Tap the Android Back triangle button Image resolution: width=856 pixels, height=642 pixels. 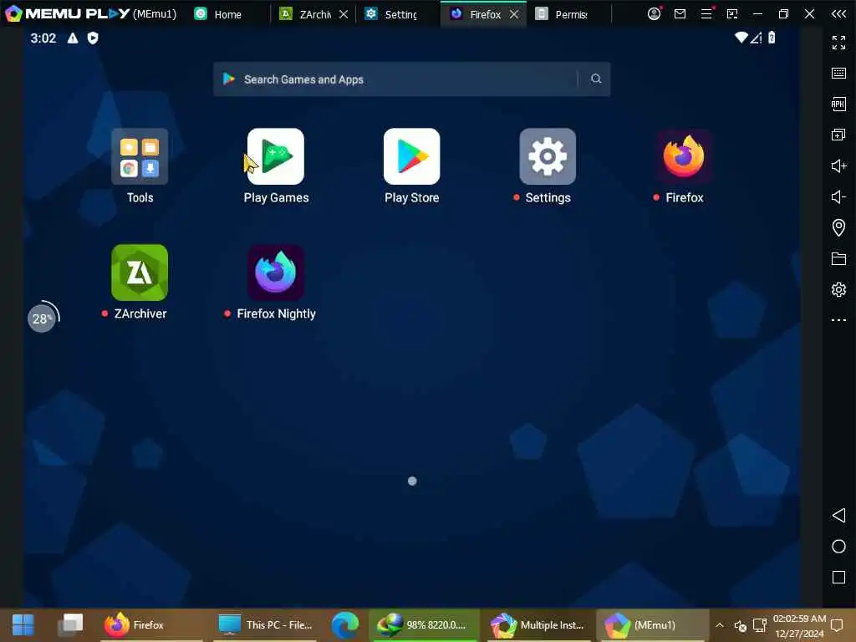coord(838,515)
